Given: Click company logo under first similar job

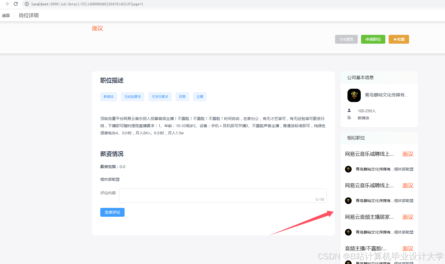Looking at the screenshot, I should [x=348, y=169].
